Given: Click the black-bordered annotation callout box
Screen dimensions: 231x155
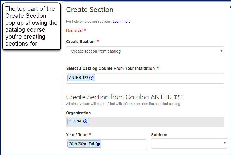Looking at the screenshot, I should pos(31,28).
